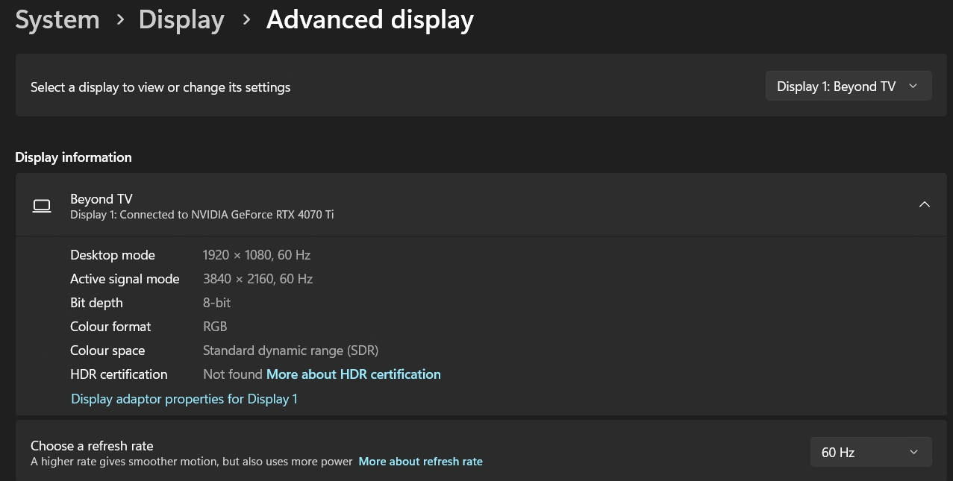Viewport: 953px width, 481px height.
Task: Click the collapse chevron on display information
Action: click(x=925, y=204)
